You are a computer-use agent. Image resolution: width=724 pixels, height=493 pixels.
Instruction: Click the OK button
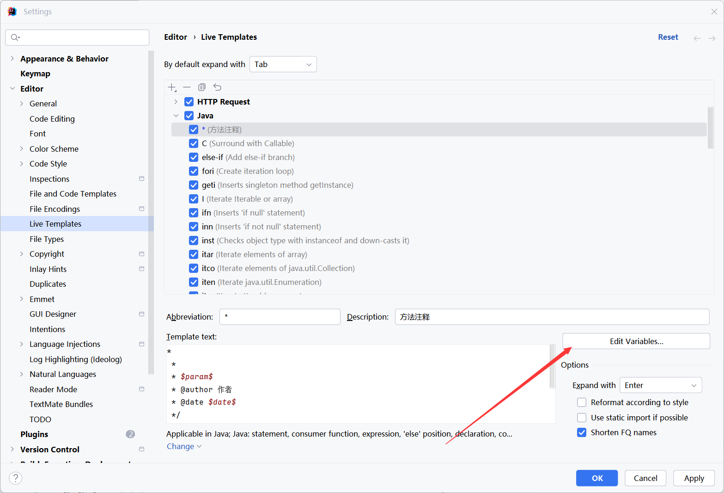tap(596, 478)
